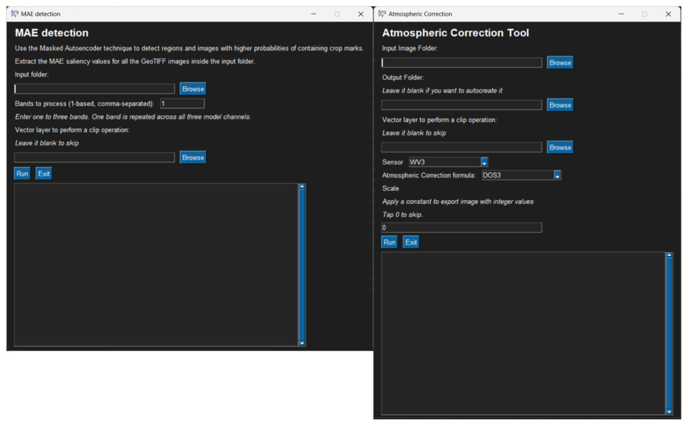Screen dimensions: 687x425
Task: Browse for vector clip layer in MAE detection
Action: pos(192,157)
